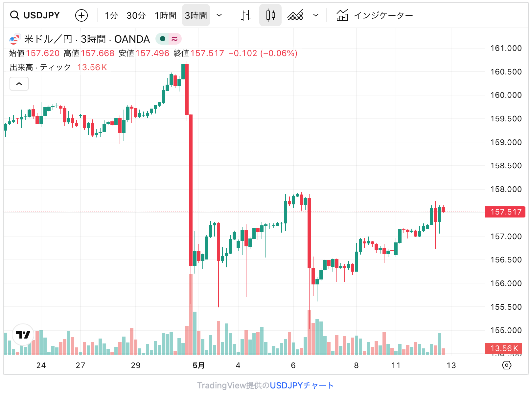Toggle the pink approximate data indicator
Image resolution: width=531 pixels, height=393 pixels.
click(175, 39)
